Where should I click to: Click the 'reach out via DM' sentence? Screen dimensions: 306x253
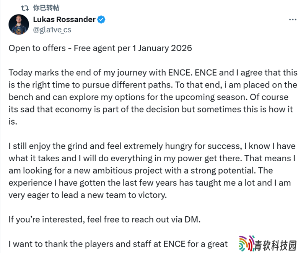(104, 219)
